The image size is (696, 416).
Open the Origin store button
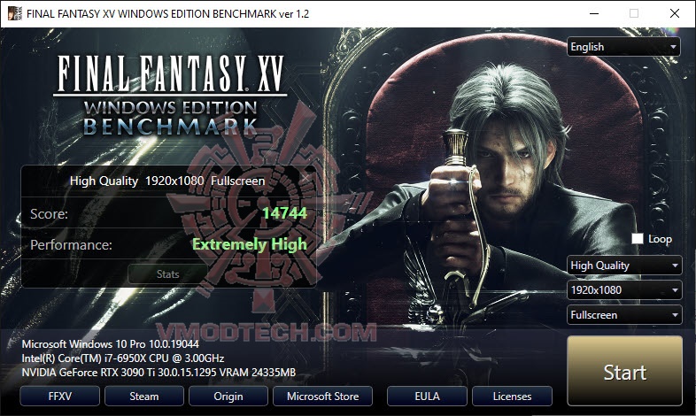[228, 396]
